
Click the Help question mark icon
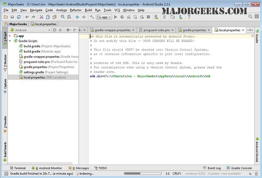click(189, 17)
